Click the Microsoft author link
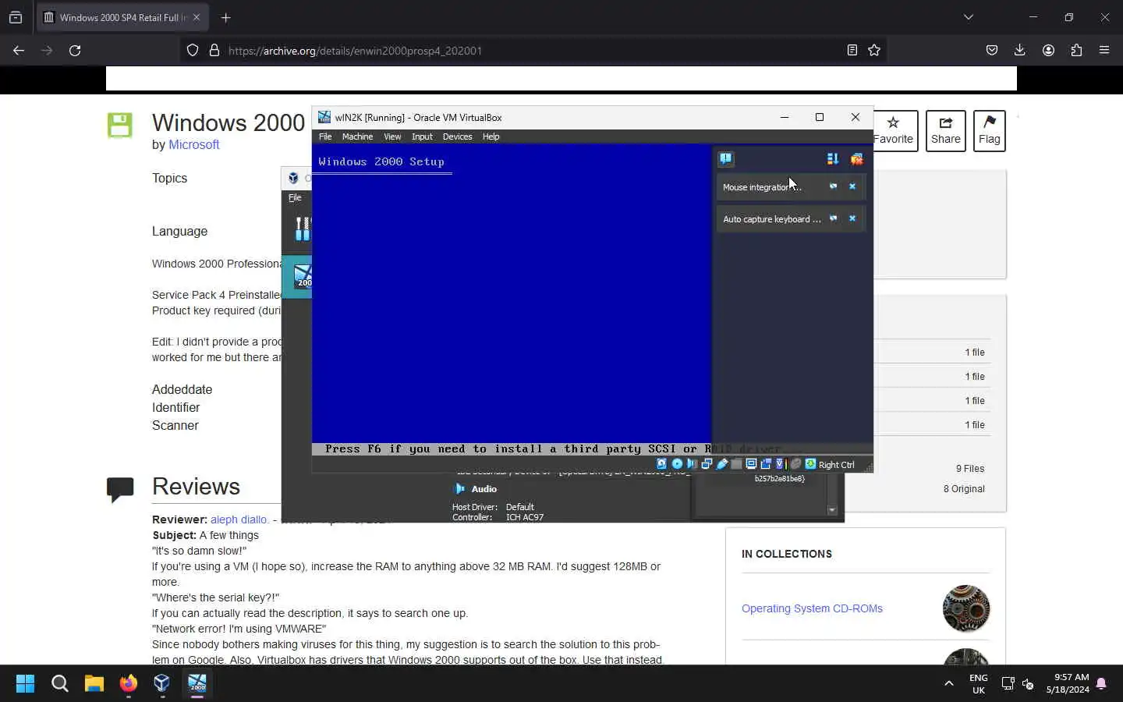This screenshot has width=1123, height=702. 194,144
